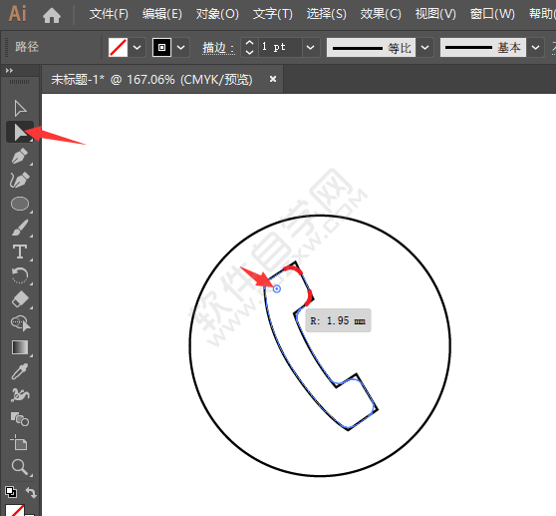Open the fill color dropdown
The height and width of the screenshot is (516, 556).
click(138, 47)
